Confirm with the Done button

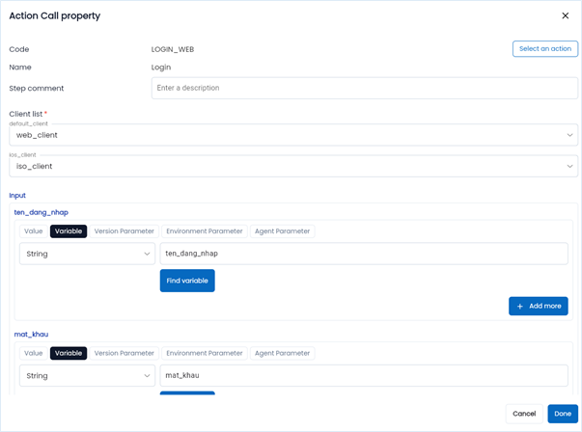click(x=563, y=414)
